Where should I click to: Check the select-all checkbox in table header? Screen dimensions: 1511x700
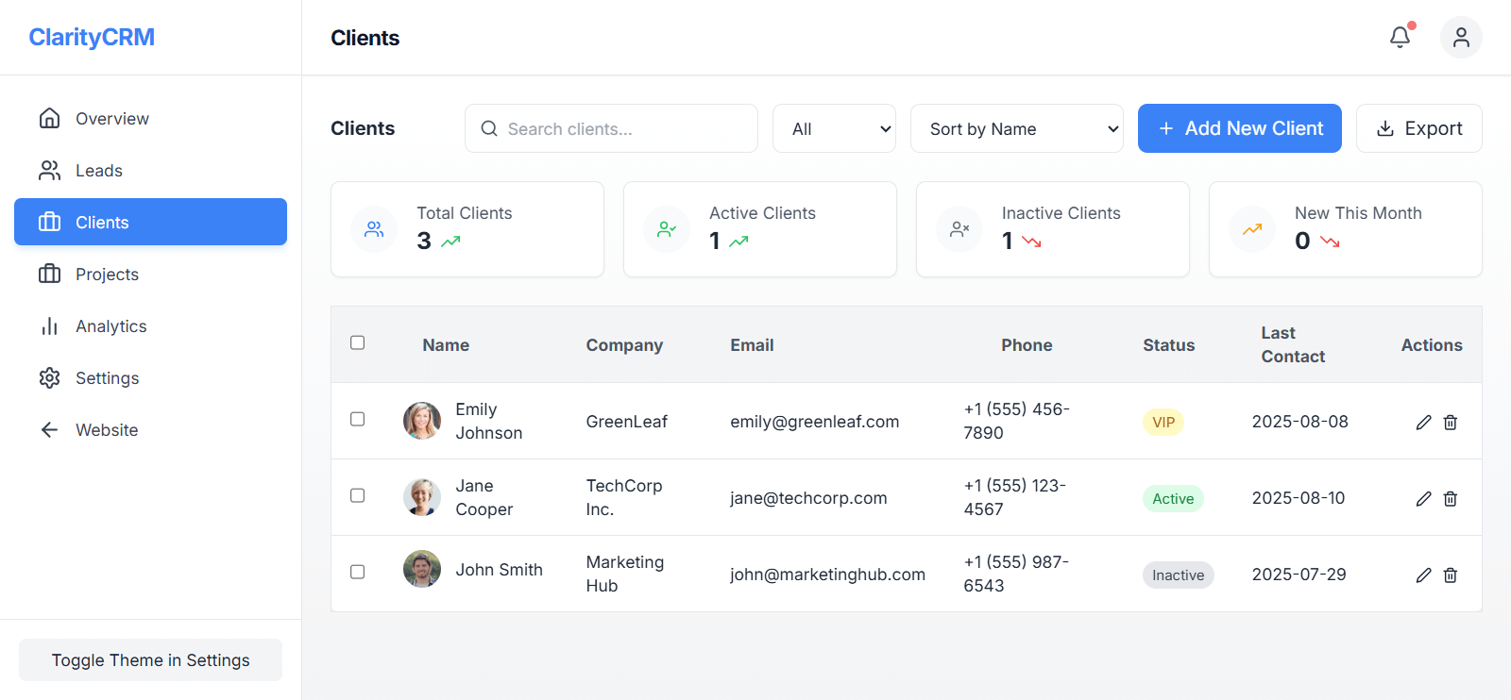click(x=357, y=342)
